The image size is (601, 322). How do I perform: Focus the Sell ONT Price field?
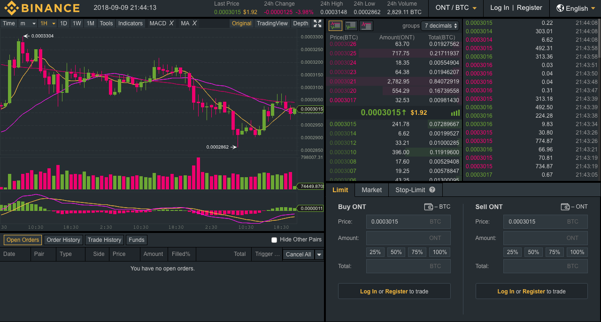coord(546,222)
